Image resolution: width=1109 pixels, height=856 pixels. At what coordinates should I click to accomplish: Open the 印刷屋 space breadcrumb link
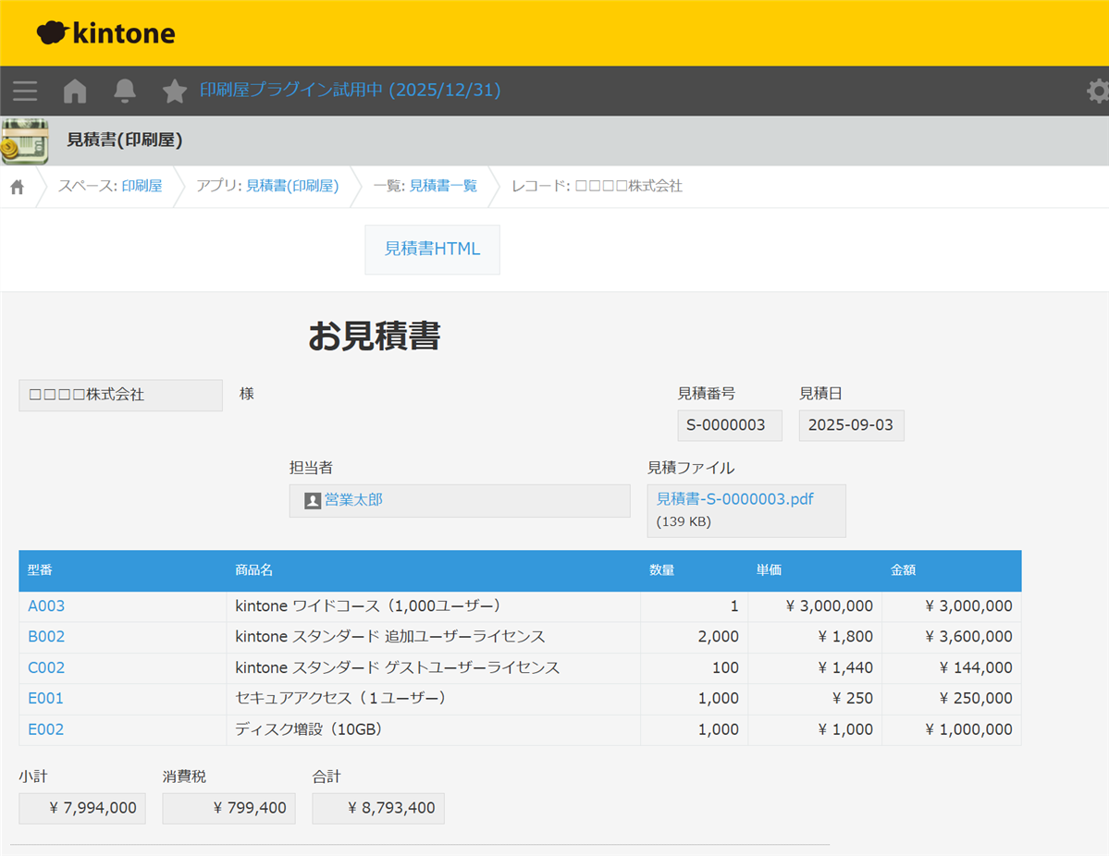point(142,186)
